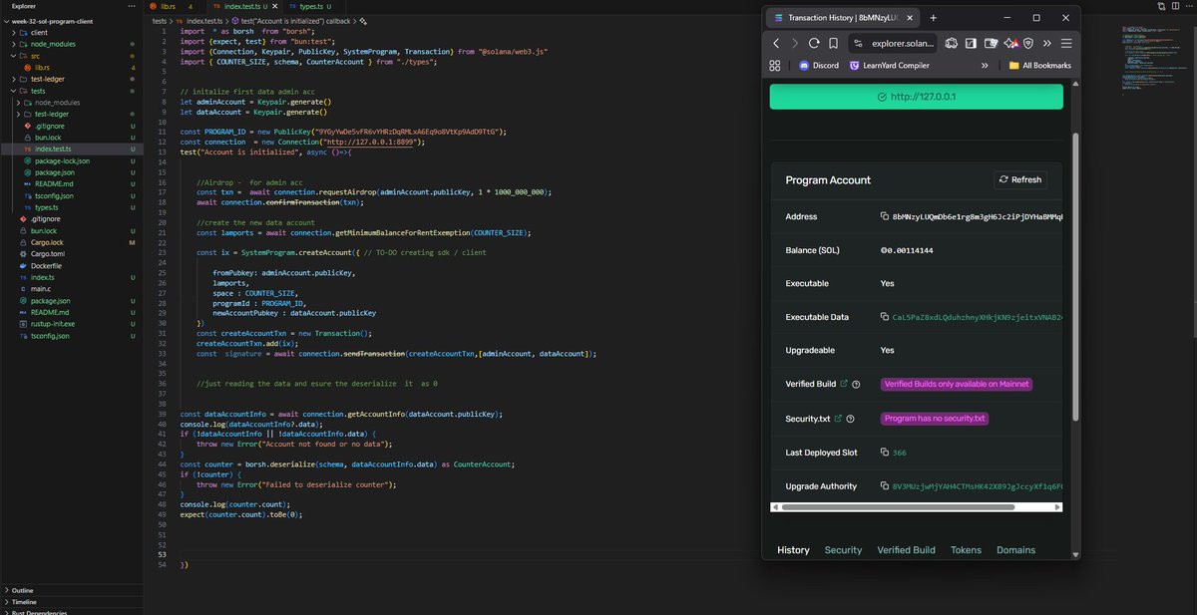Click the Refresh button on Program Account
Image resolution: width=1197 pixels, height=615 pixels.
coord(1020,179)
